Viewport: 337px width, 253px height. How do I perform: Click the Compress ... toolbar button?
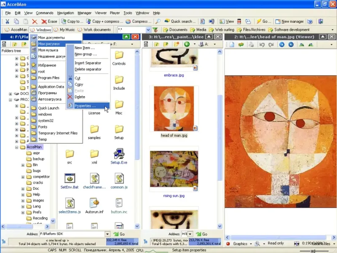[139, 22]
